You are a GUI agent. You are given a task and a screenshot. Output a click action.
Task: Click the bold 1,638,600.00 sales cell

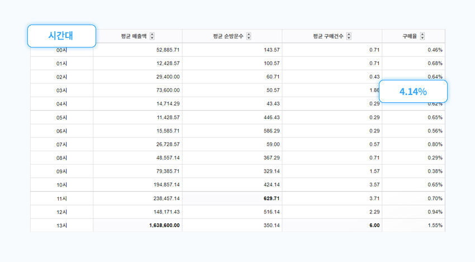click(164, 225)
